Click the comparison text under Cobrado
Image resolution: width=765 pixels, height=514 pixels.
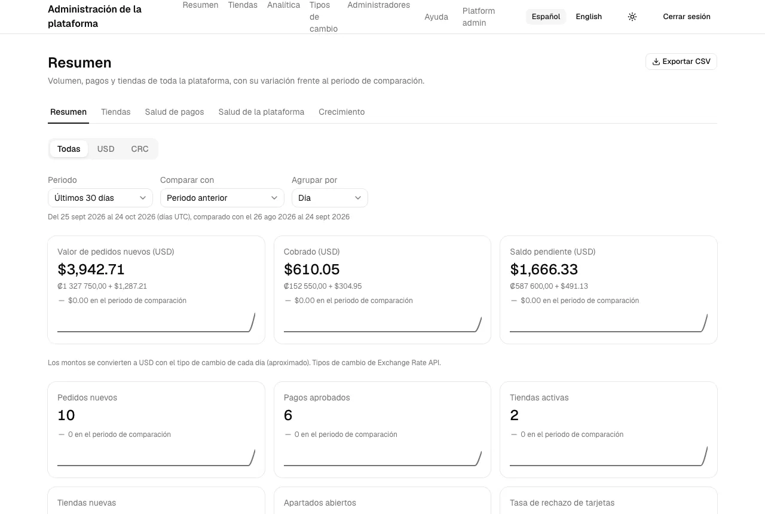click(x=353, y=301)
